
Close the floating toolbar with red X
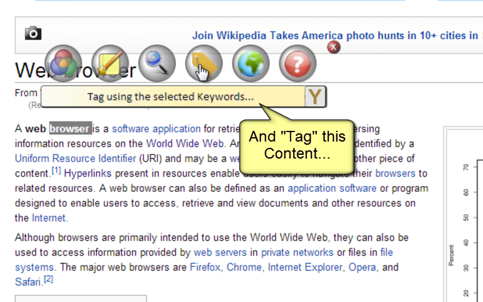click(333, 47)
